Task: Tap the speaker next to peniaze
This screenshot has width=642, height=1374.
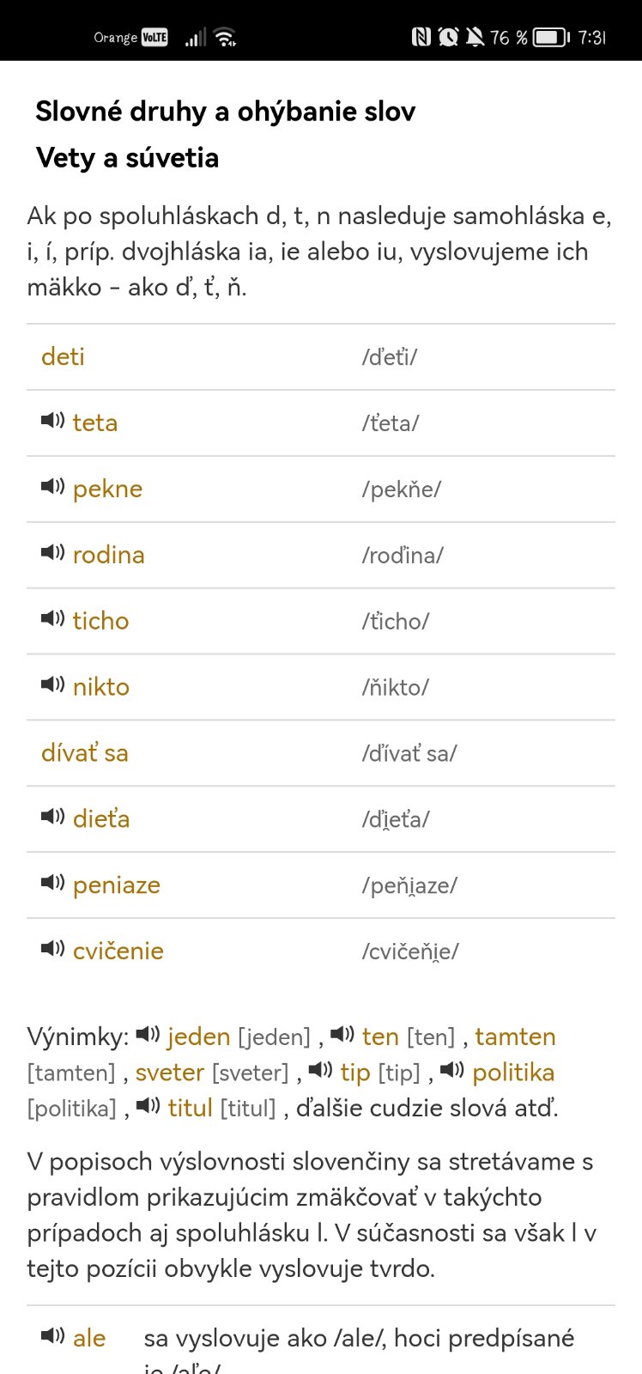Action: [52, 884]
